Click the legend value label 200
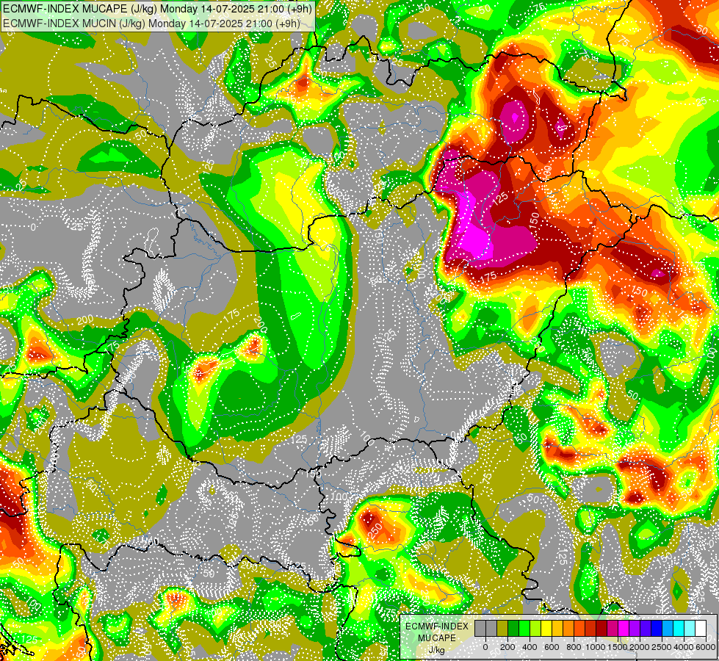The image size is (719, 661). 507,647
